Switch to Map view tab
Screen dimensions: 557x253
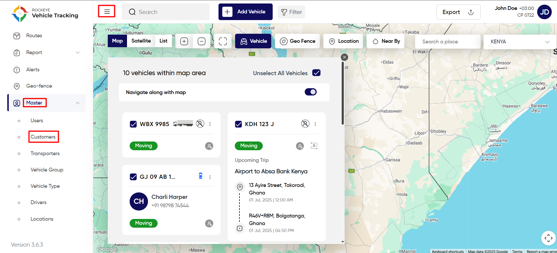[x=117, y=41]
